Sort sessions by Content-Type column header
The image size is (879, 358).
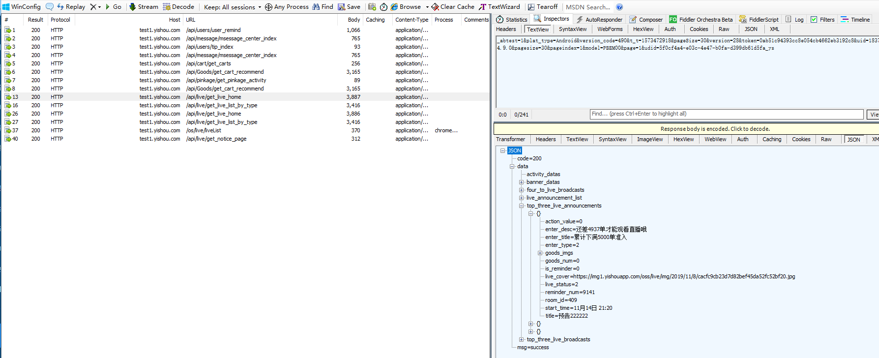coord(411,20)
